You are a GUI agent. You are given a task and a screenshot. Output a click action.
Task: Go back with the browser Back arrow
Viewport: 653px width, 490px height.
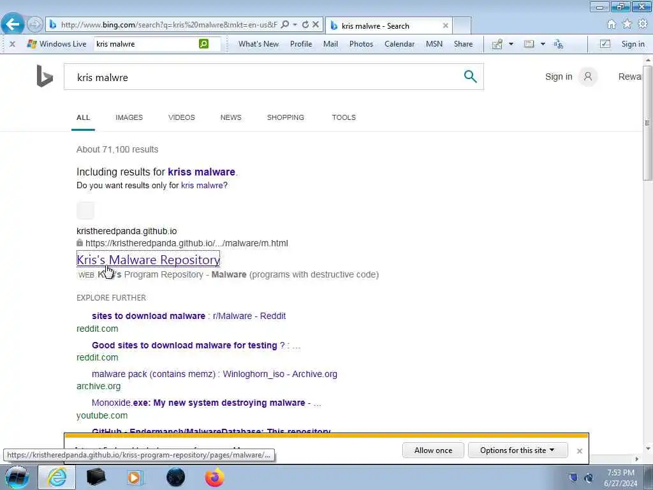coord(13,24)
